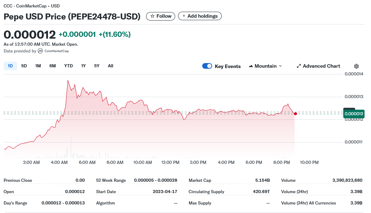Click the Day's Range value 0.000012 - 0.000013
Screen dimensions: 371x213
[63, 203]
